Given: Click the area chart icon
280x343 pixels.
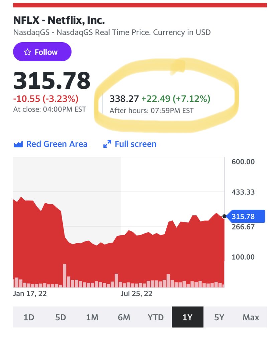Looking at the screenshot, I should (18, 144).
